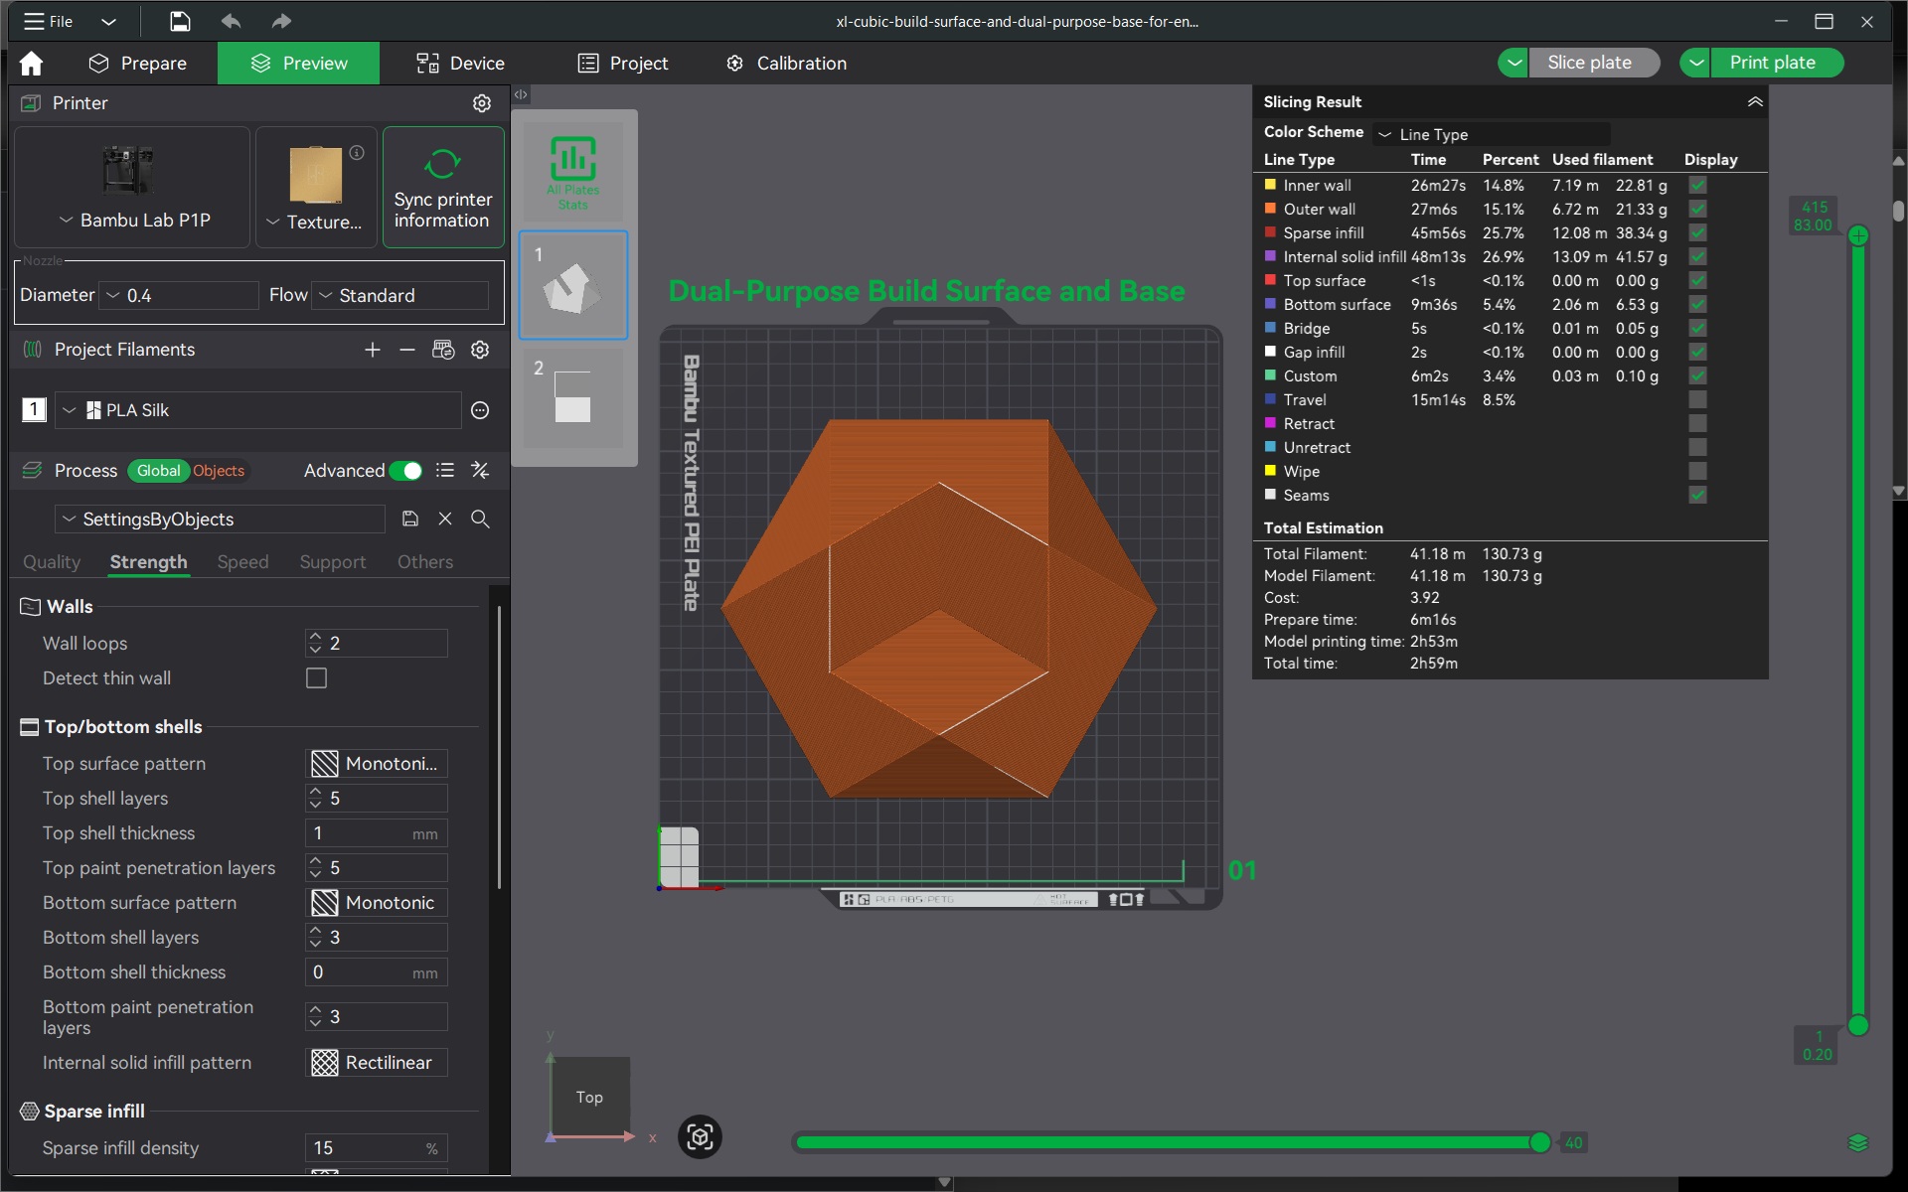Select plate 2 thumbnail
This screenshot has height=1192, width=1908.
(x=573, y=397)
